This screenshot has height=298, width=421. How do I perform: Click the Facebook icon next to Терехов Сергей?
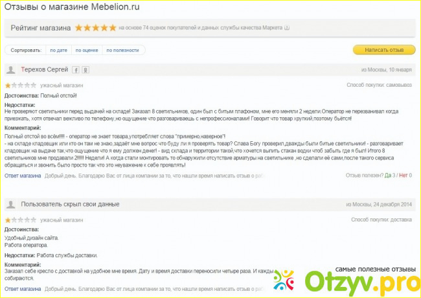click(x=75, y=70)
